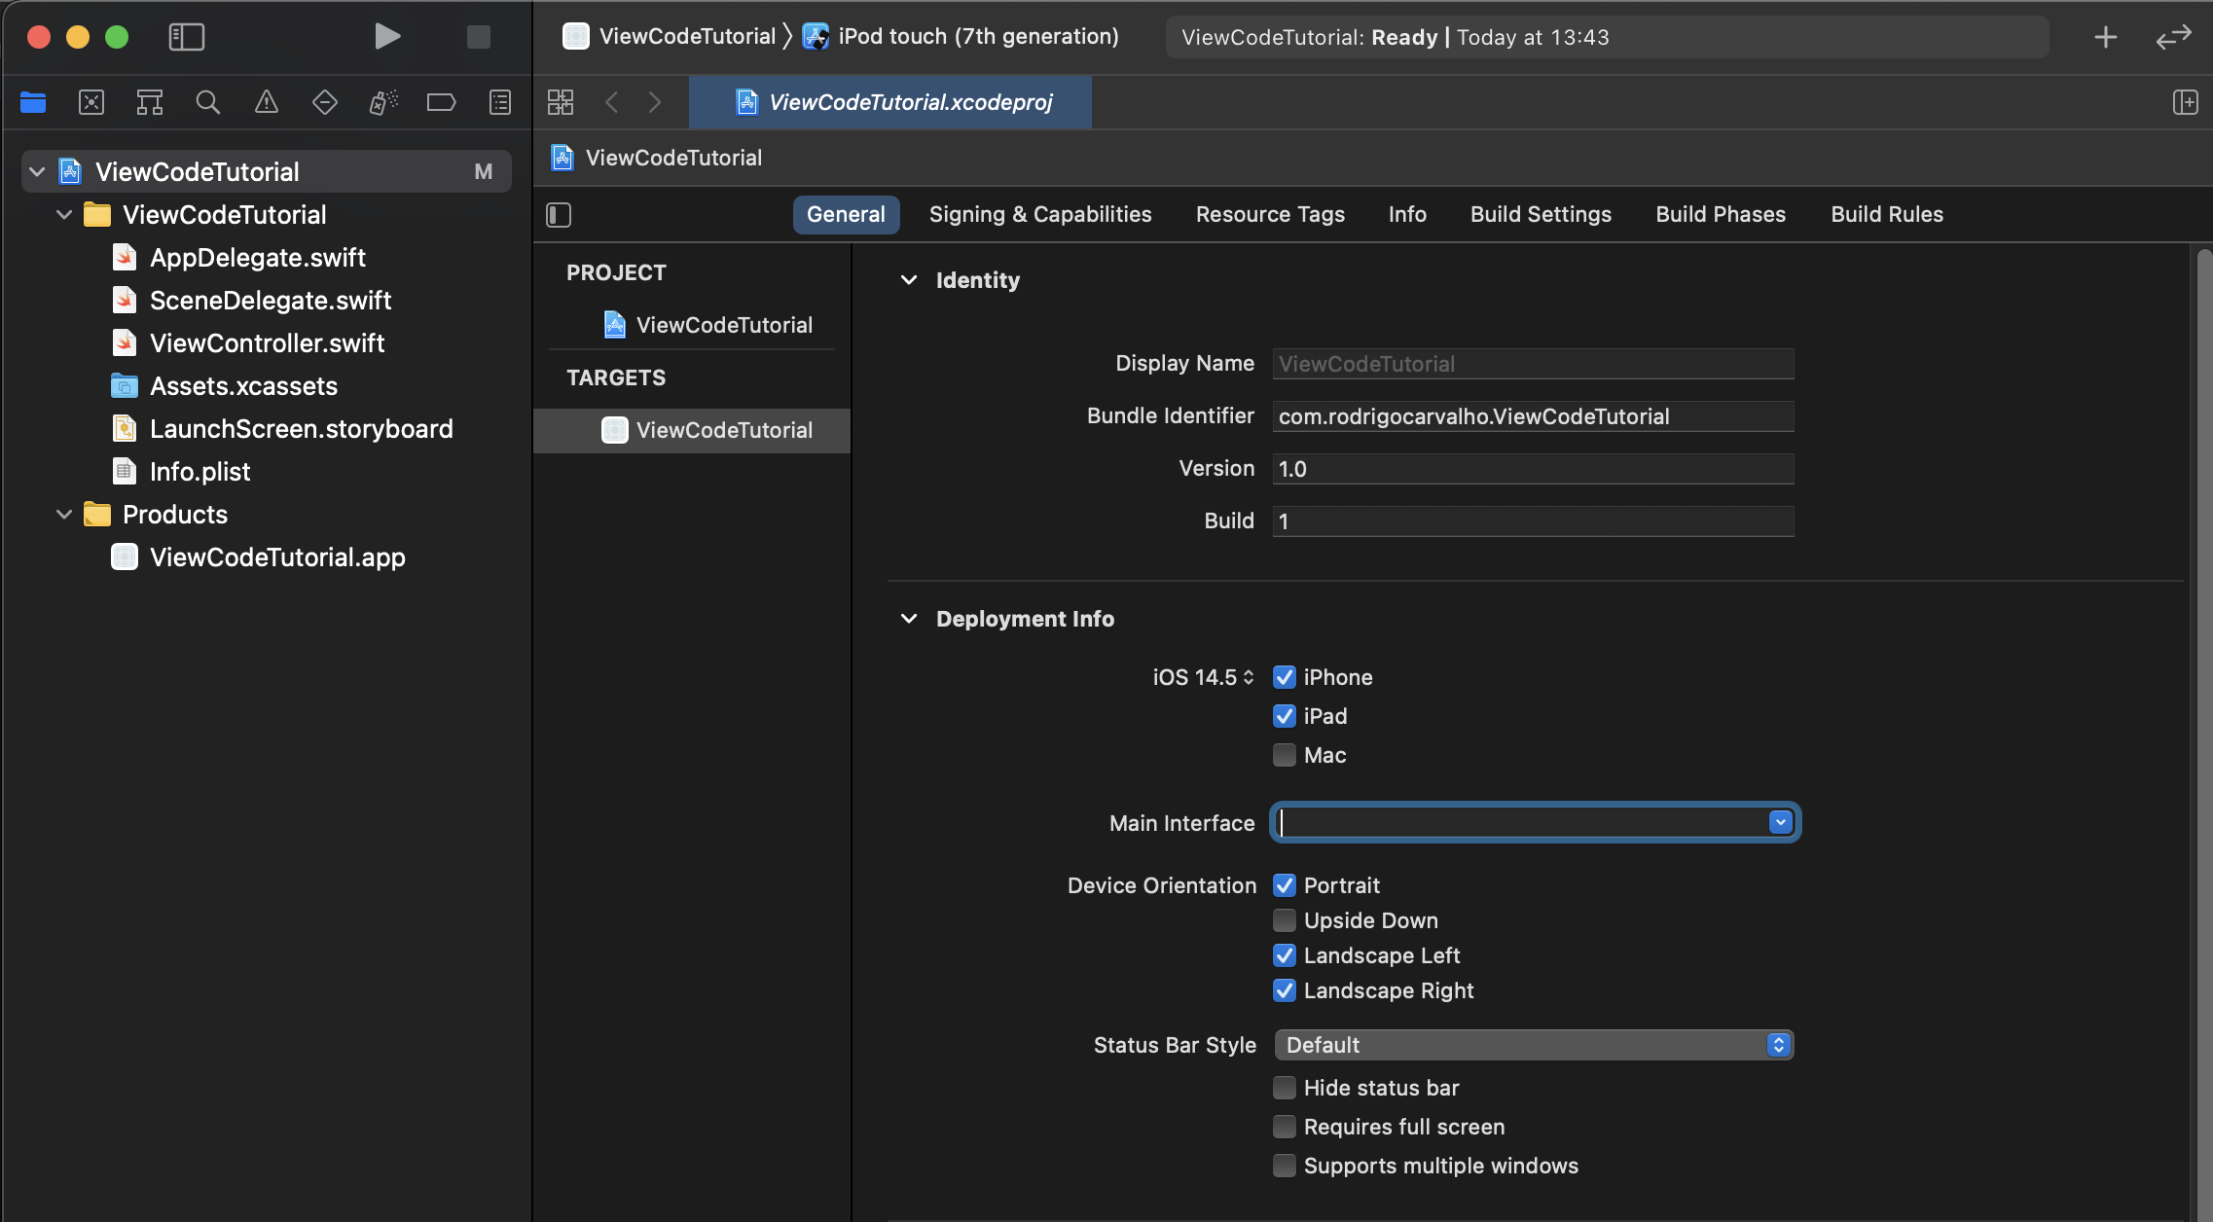Viewport: 2213px width, 1222px height.
Task: Open the Test navigator diamond icon
Action: (x=325, y=102)
